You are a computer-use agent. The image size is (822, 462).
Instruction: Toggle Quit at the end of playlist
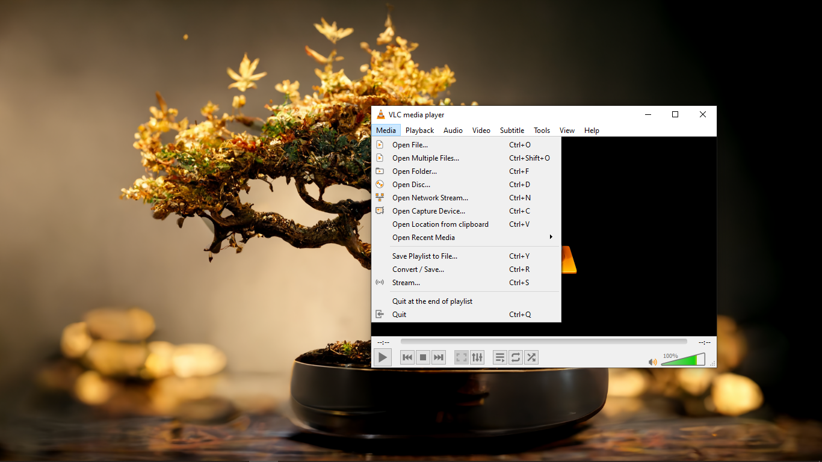tap(466, 301)
